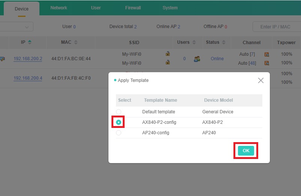Screen dimensions: 301x196
Task: Open the Firewall tab
Action: 133,8
